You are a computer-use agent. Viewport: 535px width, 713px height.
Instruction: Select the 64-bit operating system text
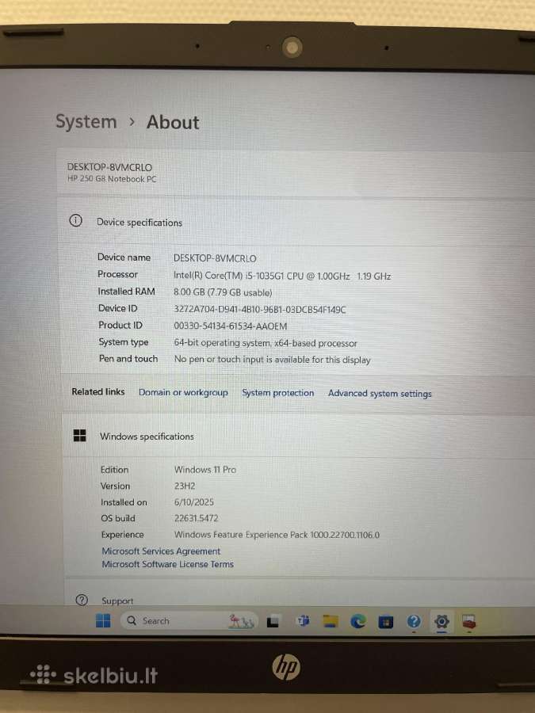266,343
